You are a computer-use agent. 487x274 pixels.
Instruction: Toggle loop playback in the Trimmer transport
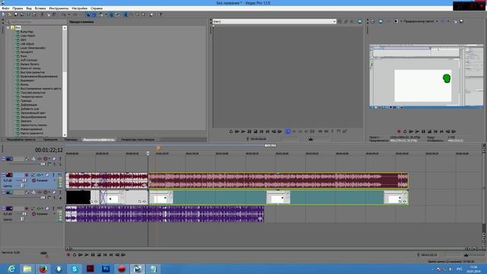tap(231, 132)
